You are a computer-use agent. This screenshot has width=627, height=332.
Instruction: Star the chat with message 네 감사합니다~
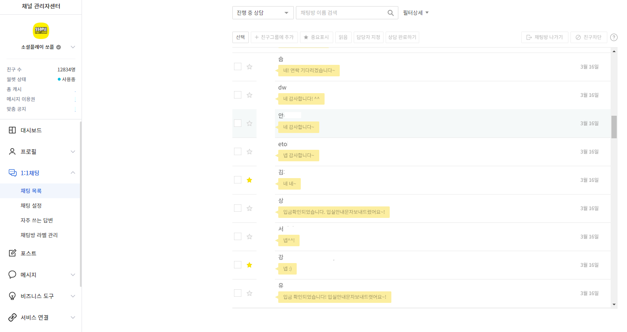(x=249, y=123)
